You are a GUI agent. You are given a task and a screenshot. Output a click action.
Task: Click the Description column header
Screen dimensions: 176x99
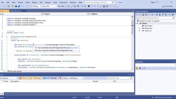(x=15, y=81)
